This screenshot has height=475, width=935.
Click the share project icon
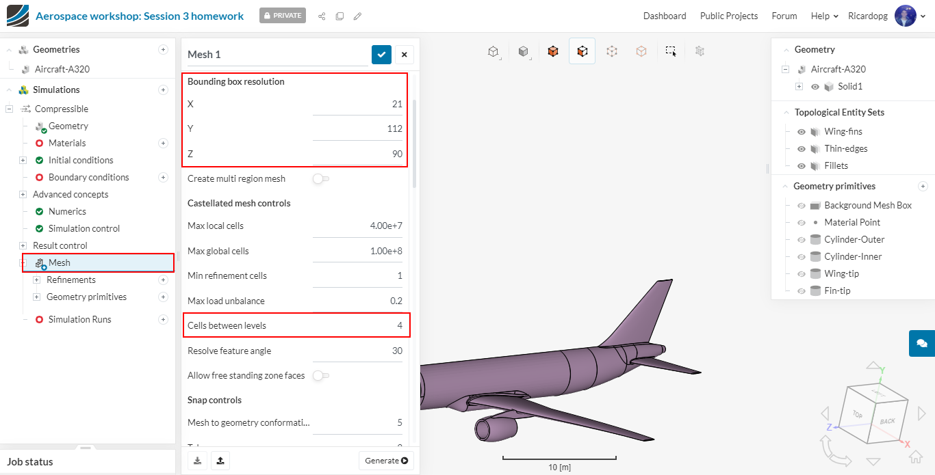322,16
